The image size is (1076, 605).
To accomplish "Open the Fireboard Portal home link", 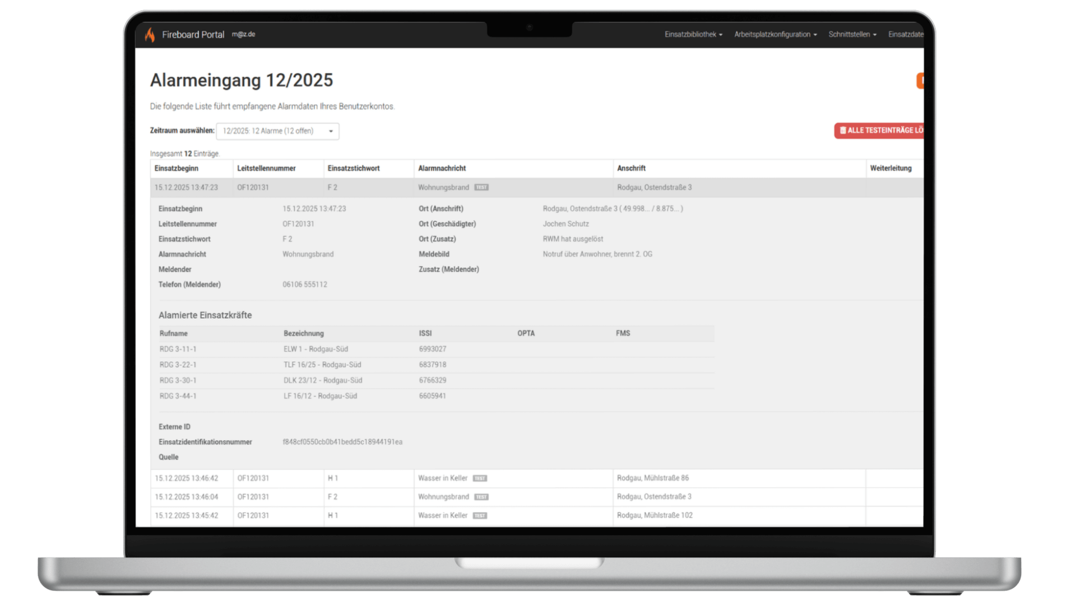I will (x=193, y=34).
